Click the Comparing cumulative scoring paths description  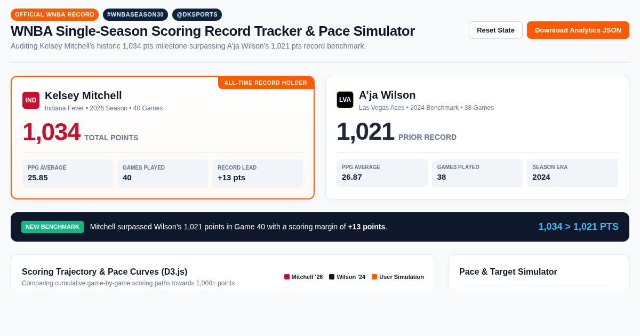click(x=128, y=283)
